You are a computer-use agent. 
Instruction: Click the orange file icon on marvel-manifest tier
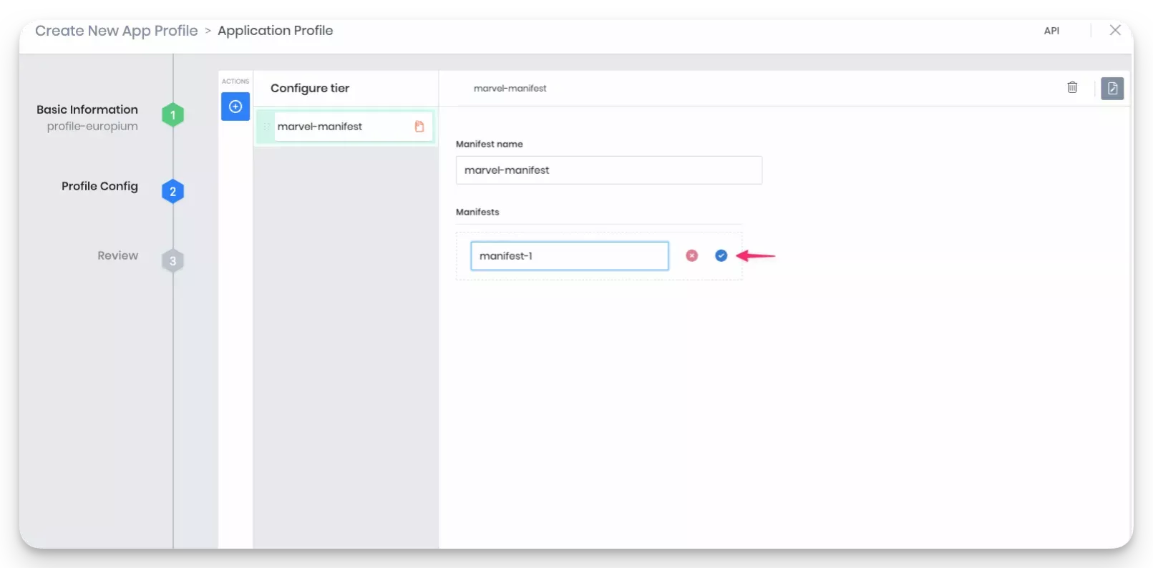(419, 127)
